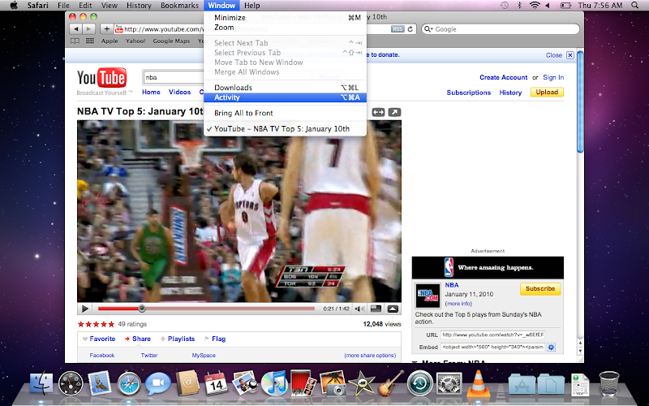
Task: Click Create Account link
Action: click(503, 77)
